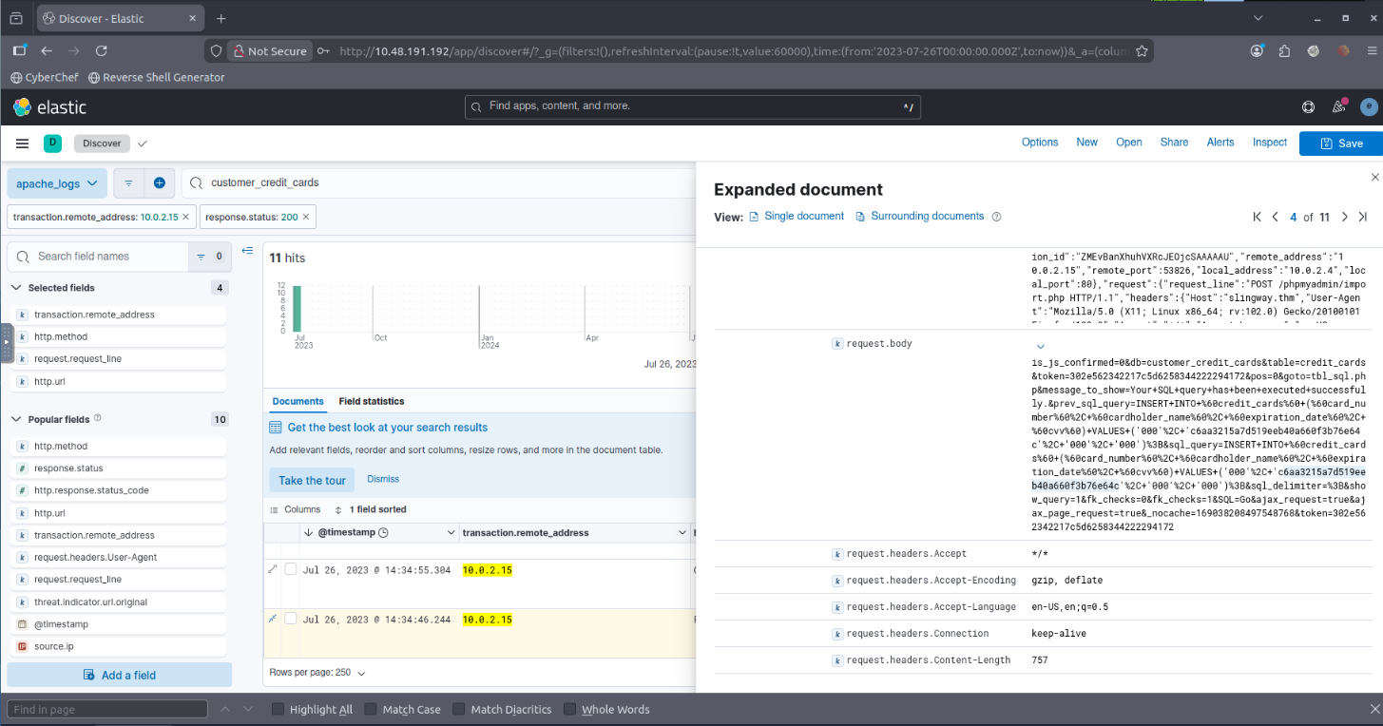Go to next document arrow
Screen dimensions: 1383x726
(x=1344, y=218)
